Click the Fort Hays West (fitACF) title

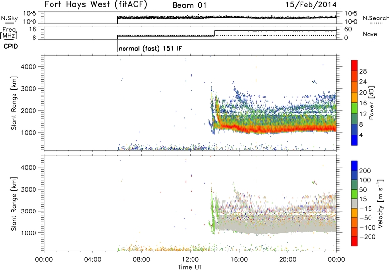(x=96, y=5)
